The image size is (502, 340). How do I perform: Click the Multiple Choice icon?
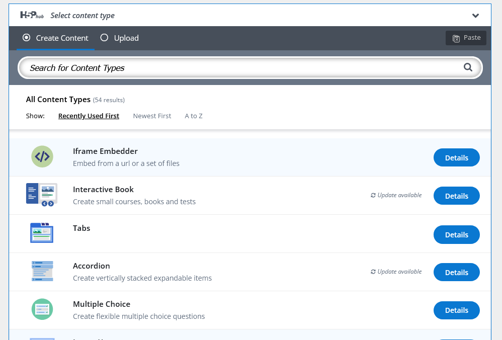pyautogui.click(x=42, y=309)
